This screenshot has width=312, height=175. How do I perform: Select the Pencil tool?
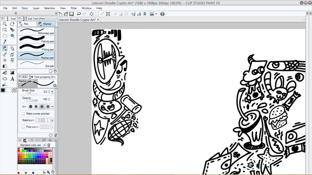tap(12, 48)
